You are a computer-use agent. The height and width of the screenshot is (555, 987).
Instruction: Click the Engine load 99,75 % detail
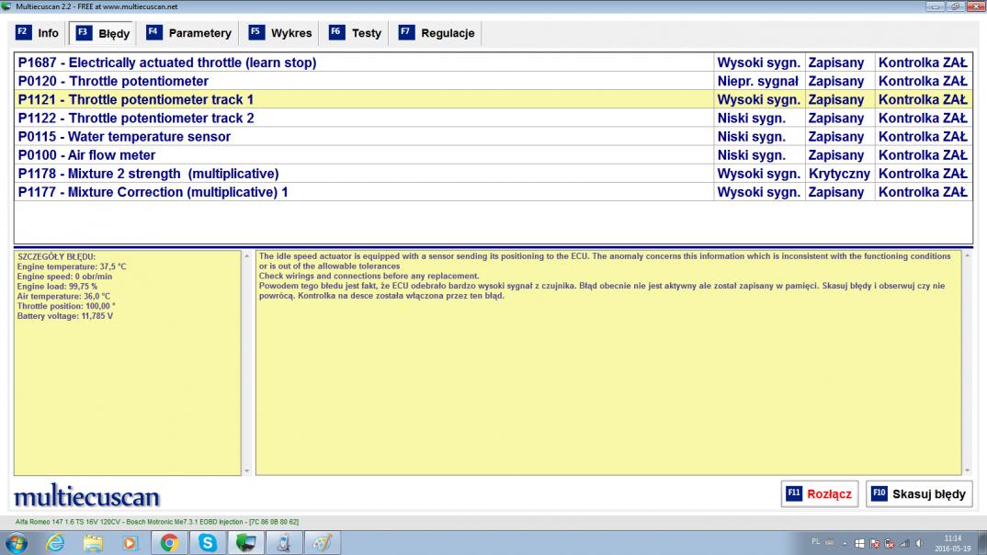[57, 287]
